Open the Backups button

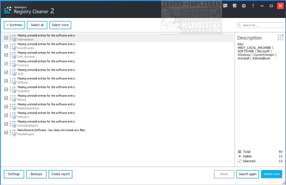tap(36, 174)
